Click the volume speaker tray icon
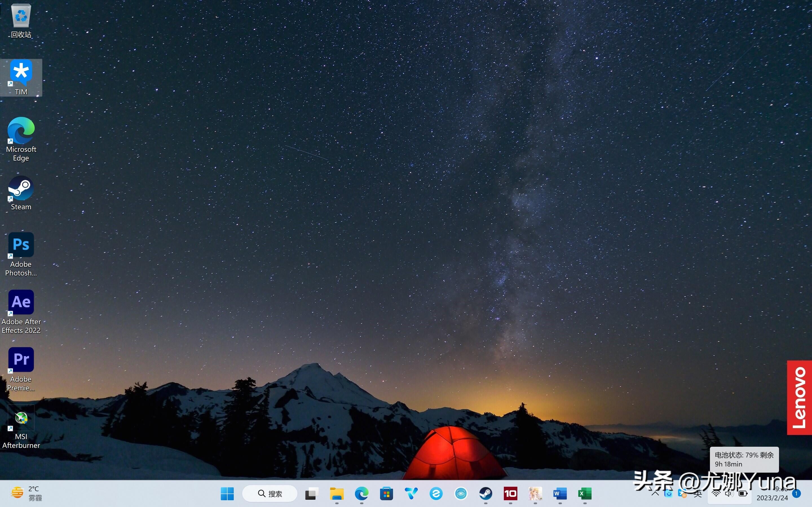 click(729, 493)
